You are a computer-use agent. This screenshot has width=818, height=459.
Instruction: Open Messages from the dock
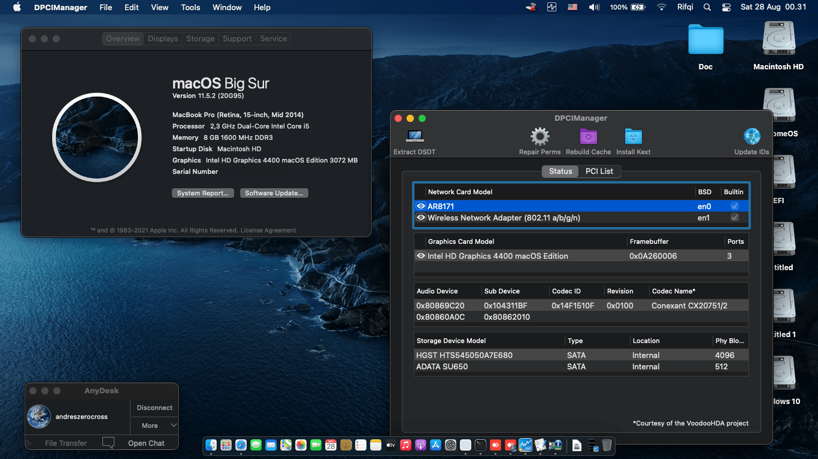[x=256, y=445]
